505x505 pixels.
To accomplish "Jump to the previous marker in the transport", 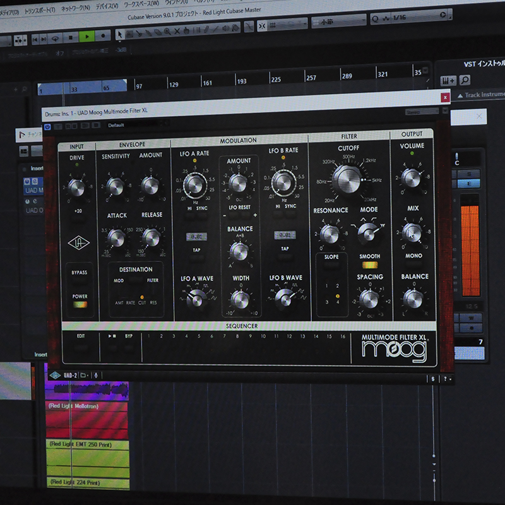I will click(35, 39).
